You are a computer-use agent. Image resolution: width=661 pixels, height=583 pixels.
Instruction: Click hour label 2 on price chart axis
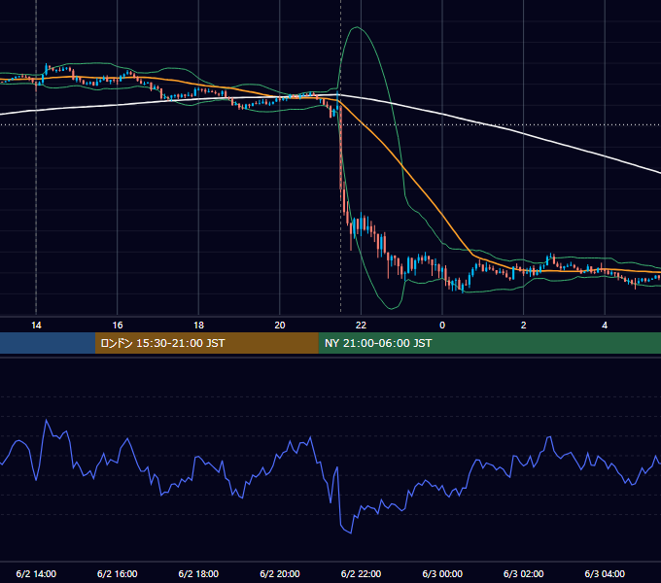524,326
